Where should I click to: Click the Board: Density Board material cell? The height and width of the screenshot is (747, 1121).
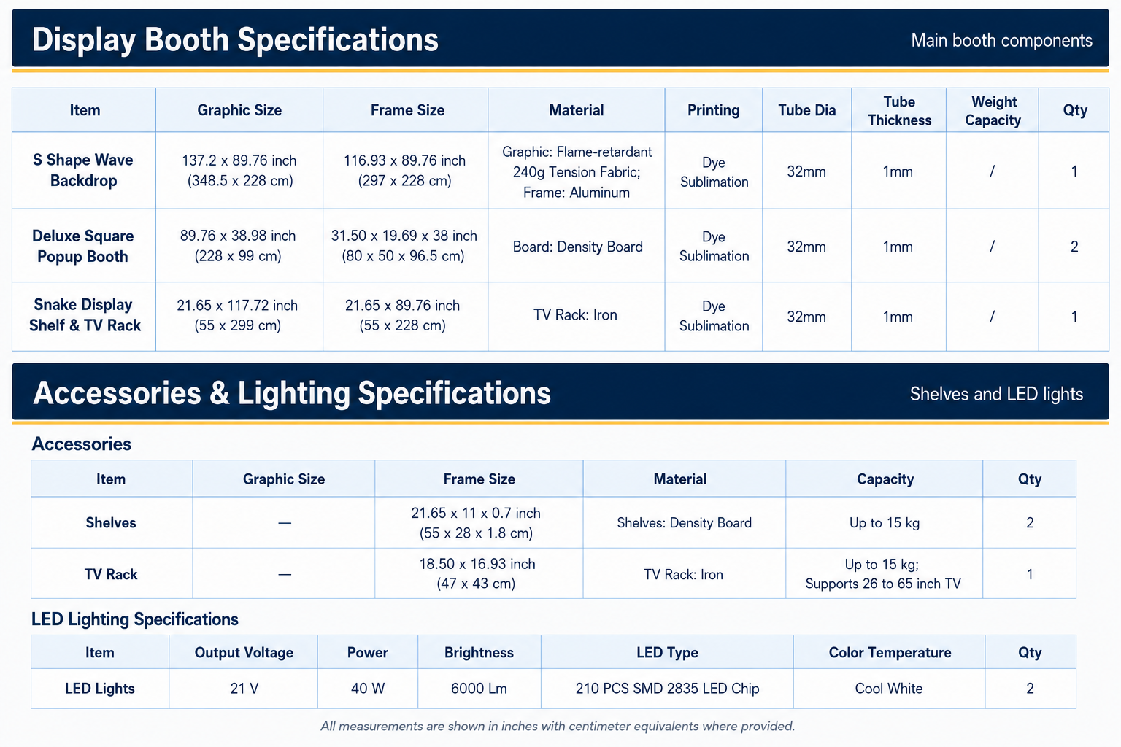[577, 247]
